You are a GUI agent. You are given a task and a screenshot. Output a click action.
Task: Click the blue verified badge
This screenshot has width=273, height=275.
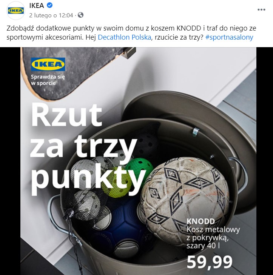(x=50, y=5)
